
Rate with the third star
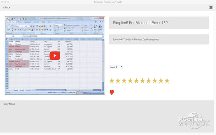click(124, 81)
